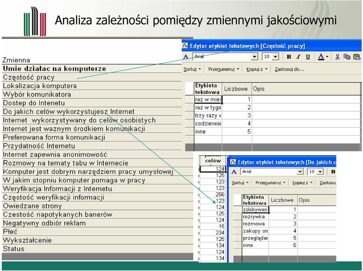363x271 pixels.
Task: Click font color A icon in upper editor
Action: (321, 56)
